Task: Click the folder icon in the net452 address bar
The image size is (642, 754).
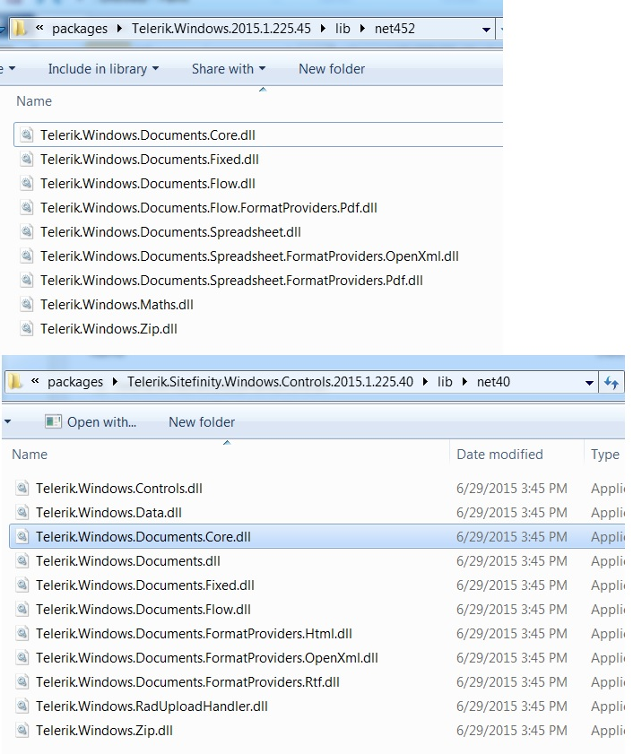Action: point(19,29)
